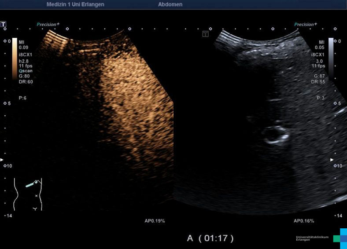Click the boxed T icon beside grayscale image
The width and height of the screenshot is (347, 249).
pos(205,33)
